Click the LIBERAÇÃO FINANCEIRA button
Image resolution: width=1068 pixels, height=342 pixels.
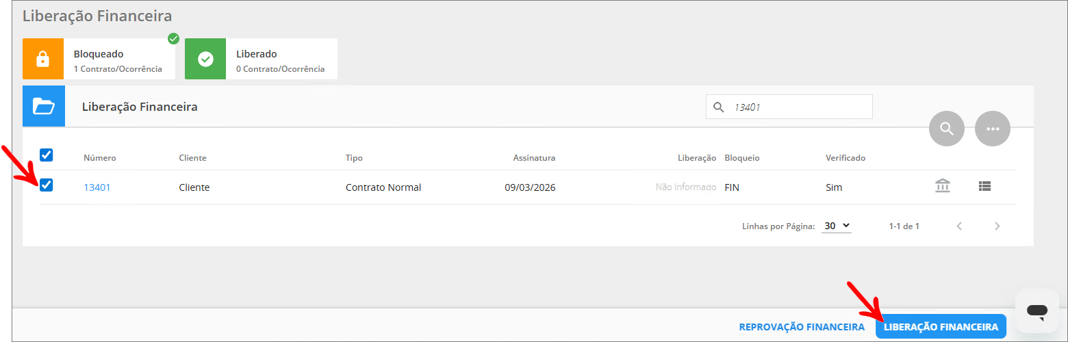tap(941, 327)
